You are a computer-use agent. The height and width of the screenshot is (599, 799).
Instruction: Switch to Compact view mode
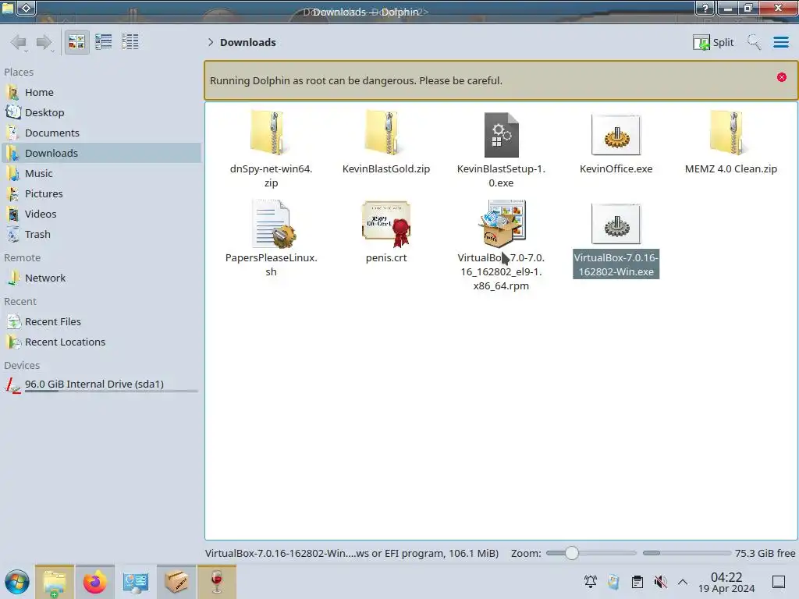click(104, 42)
